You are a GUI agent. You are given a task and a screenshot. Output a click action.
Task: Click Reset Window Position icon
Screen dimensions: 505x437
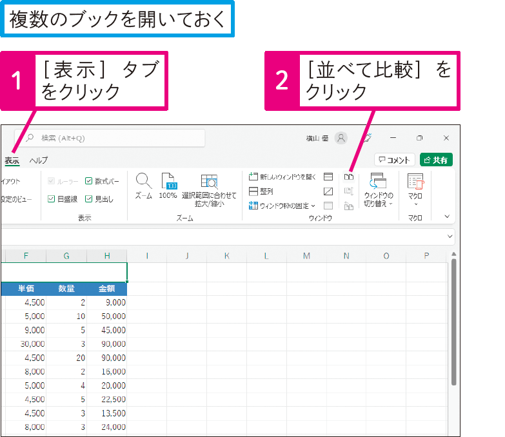click(349, 206)
